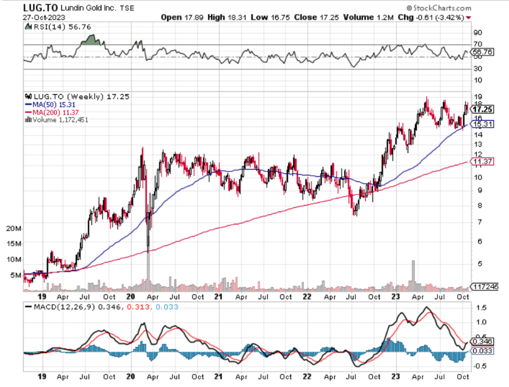Click the 5M volume scale label
Image resolution: width=509 pixels, height=387 pixels.
point(15,275)
